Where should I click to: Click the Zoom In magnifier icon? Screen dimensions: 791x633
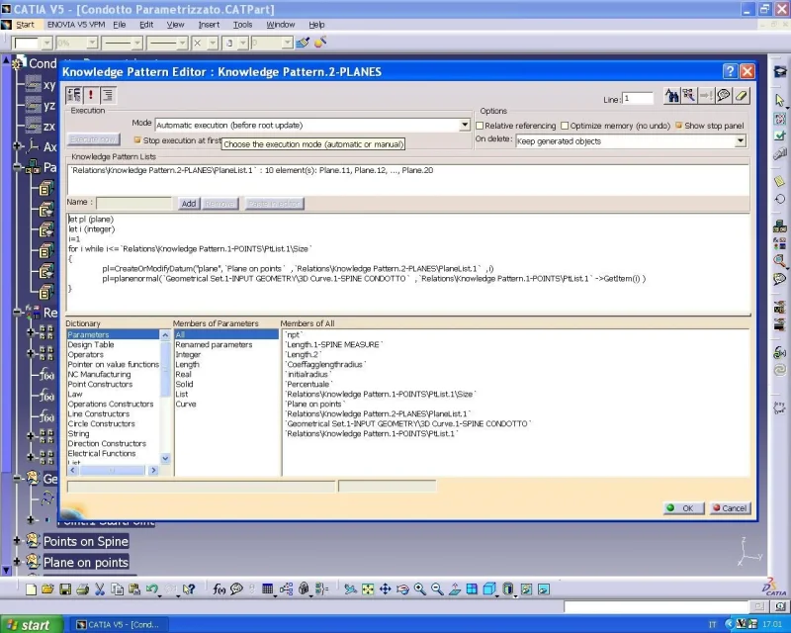(x=419, y=589)
